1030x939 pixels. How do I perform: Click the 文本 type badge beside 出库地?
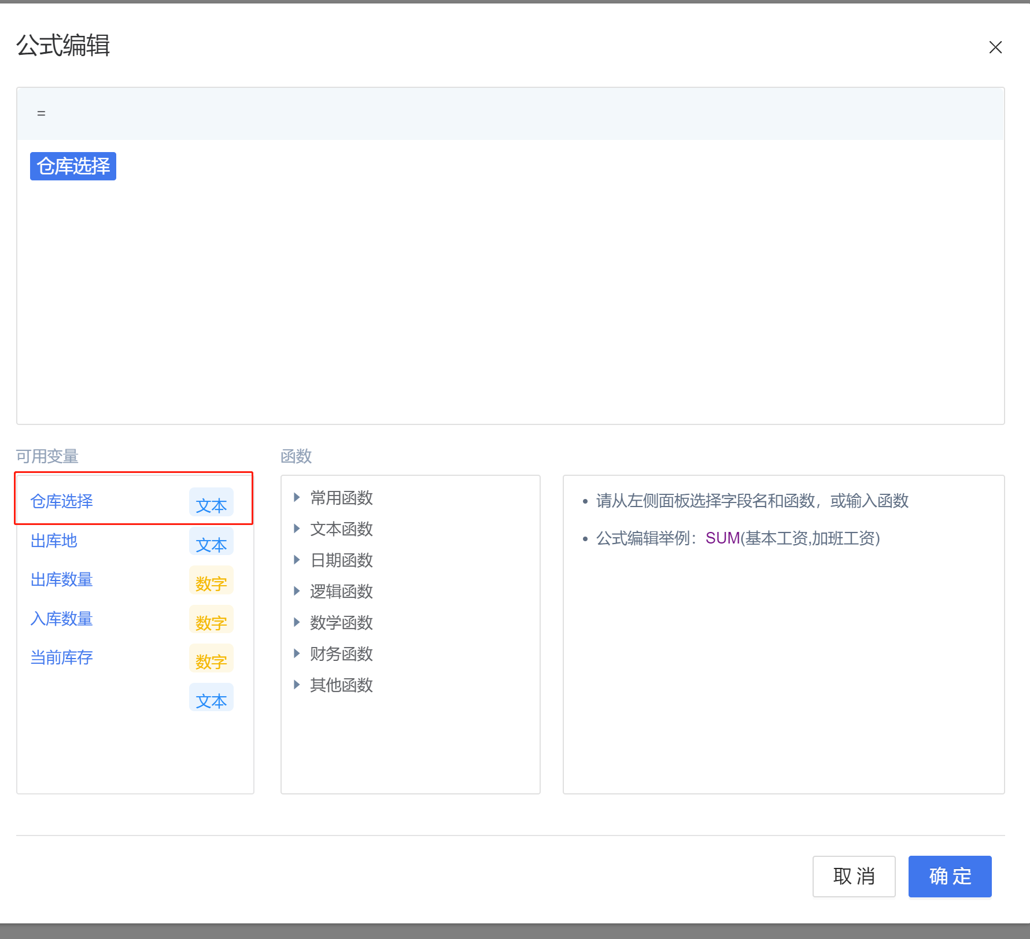211,542
